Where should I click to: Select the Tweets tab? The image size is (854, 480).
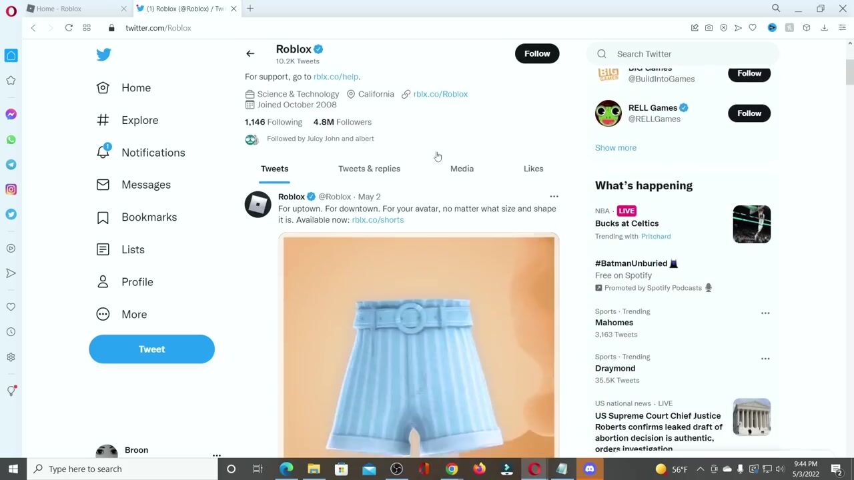274,169
